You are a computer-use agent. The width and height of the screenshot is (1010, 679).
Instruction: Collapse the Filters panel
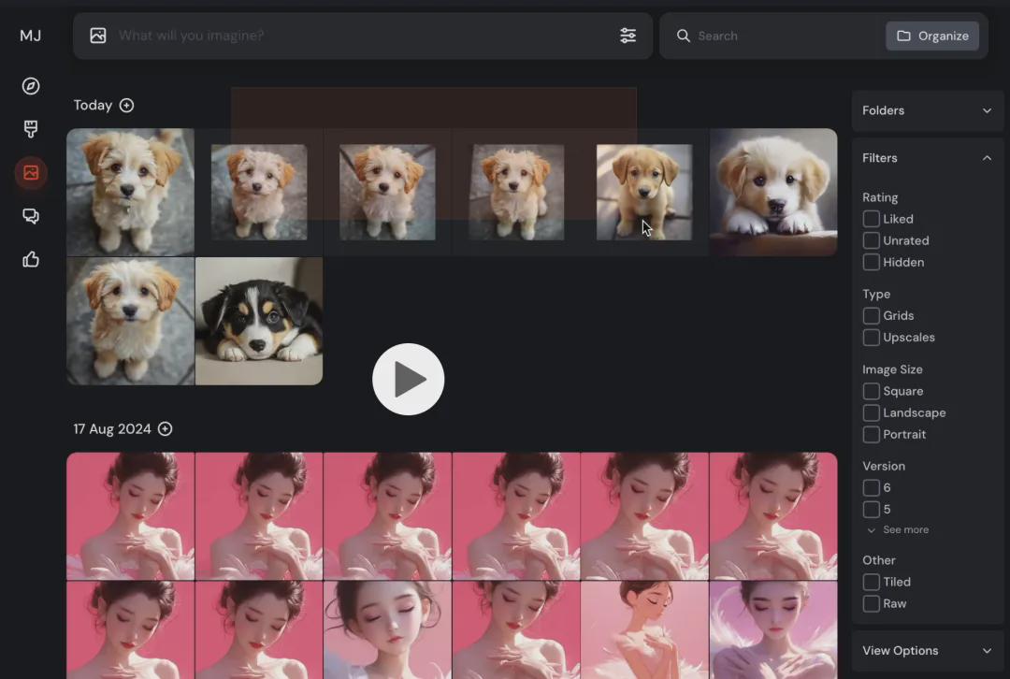pyautogui.click(x=928, y=158)
